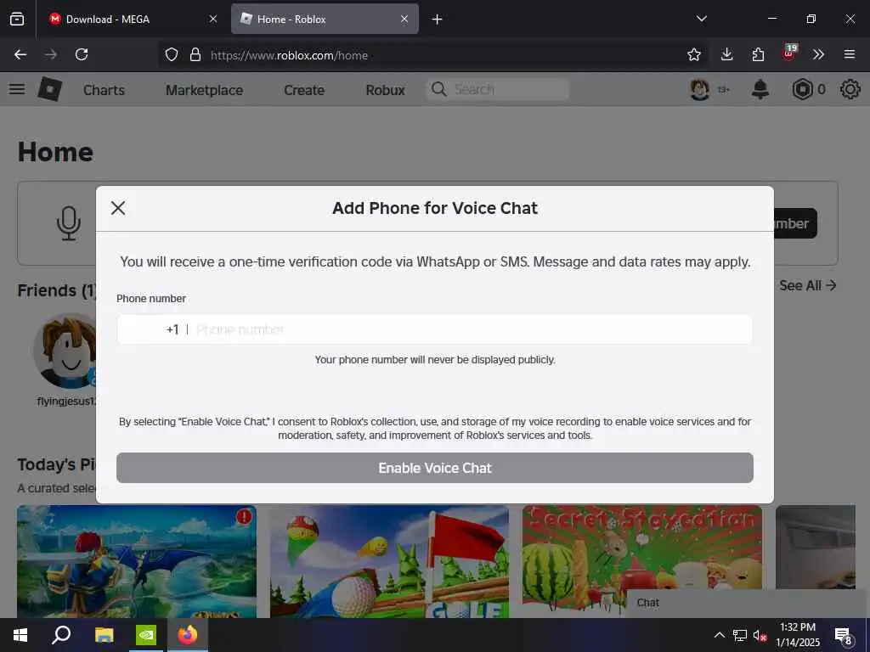Click the network tray icon
Image resolution: width=870 pixels, height=652 pixels.
pos(740,635)
